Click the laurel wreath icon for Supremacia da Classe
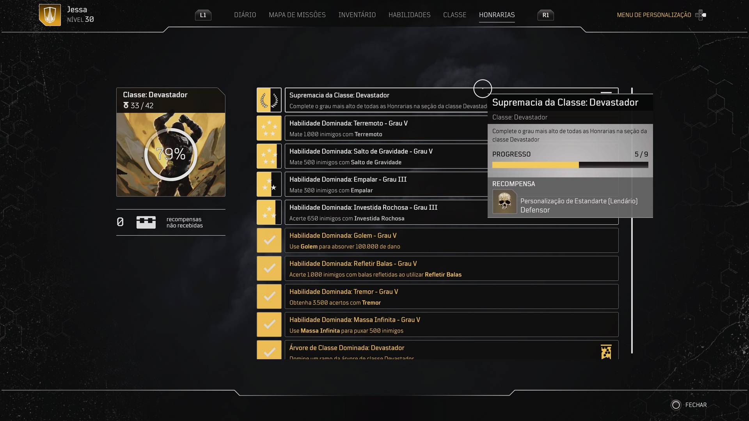Viewport: 749px width, 421px height. click(x=269, y=100)
